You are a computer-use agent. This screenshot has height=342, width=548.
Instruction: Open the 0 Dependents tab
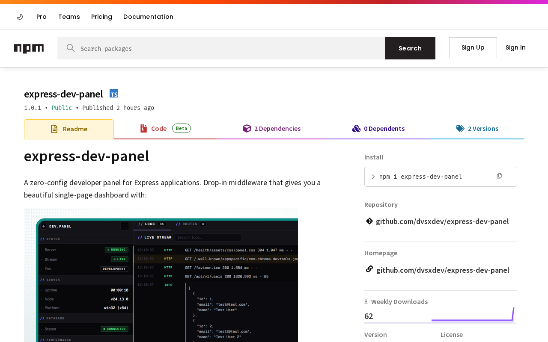click(378, 129)
